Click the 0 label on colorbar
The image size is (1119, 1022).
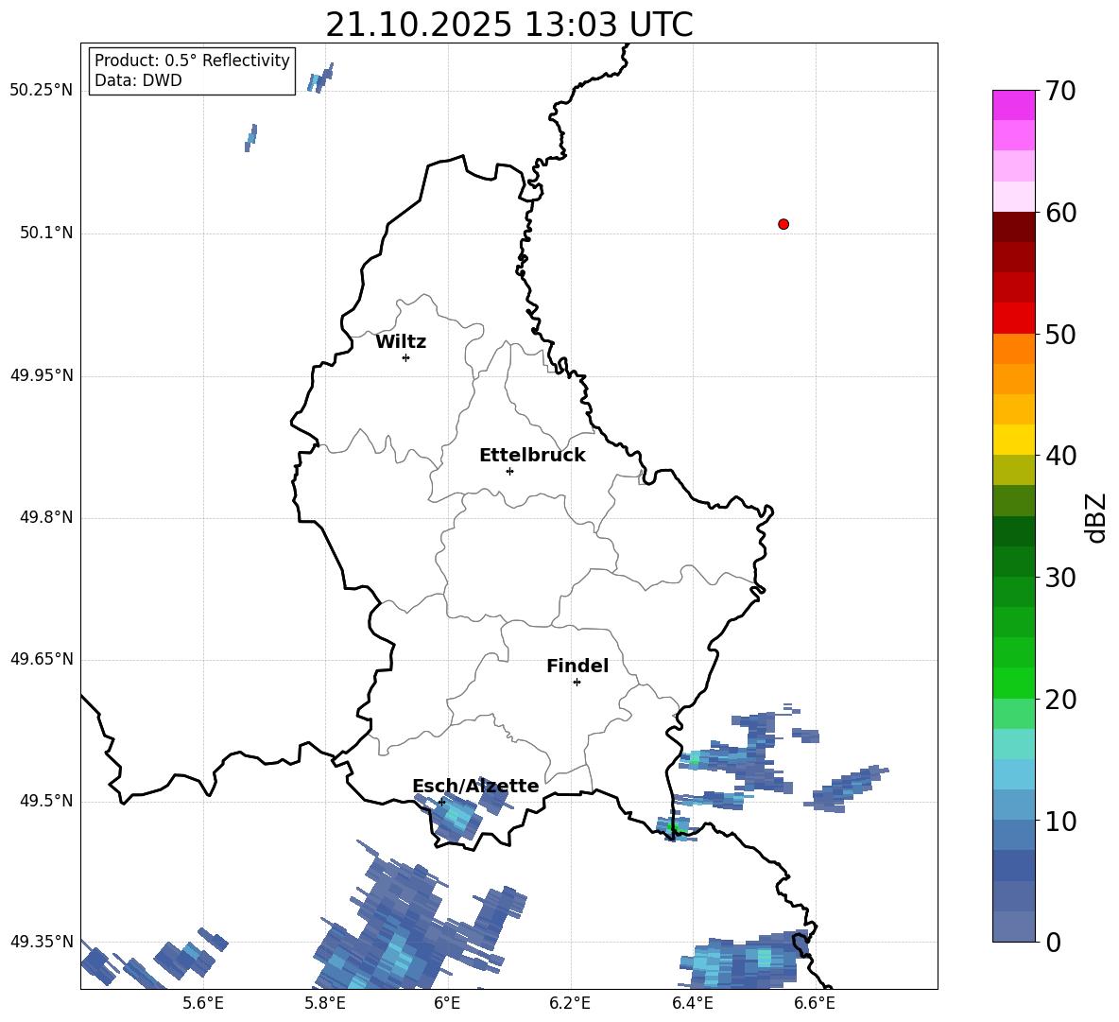1054,943
